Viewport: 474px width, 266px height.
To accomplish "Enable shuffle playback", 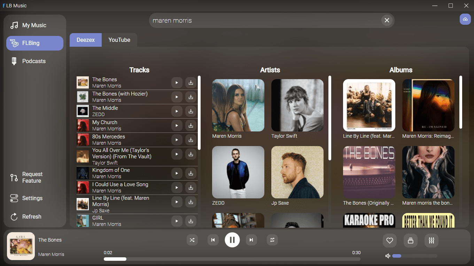I will (x=192, y=240).
